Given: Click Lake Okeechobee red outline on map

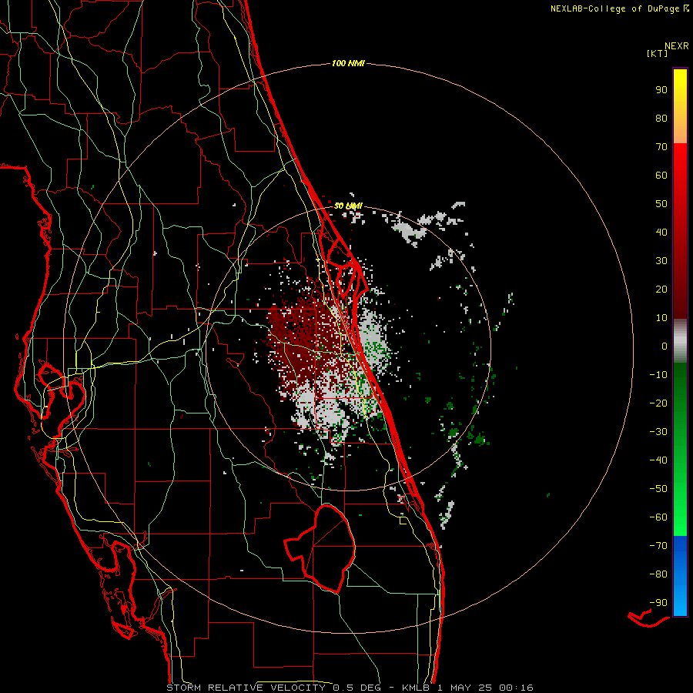Looking at the screenshot, I should click(x=320, y=547).
